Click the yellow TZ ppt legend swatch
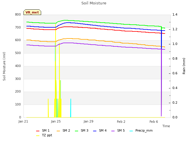Image resolution: width=188 pixels, height=141 pixels. tap(38, 136)
